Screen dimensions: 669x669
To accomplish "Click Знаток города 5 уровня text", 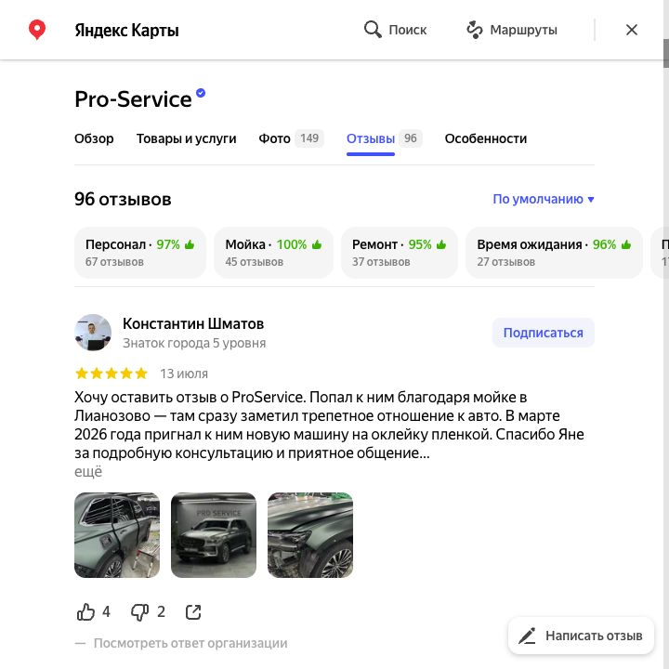I will tap(194, 343).
